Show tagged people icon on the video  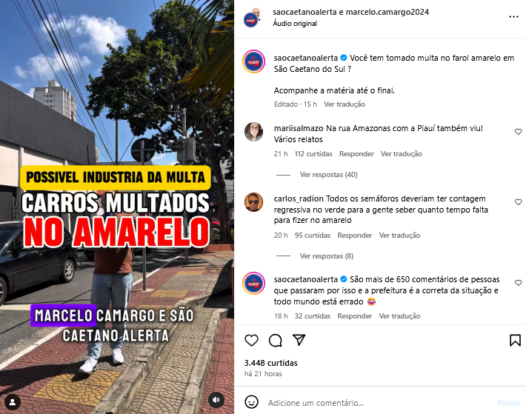[x=13, y=402]
